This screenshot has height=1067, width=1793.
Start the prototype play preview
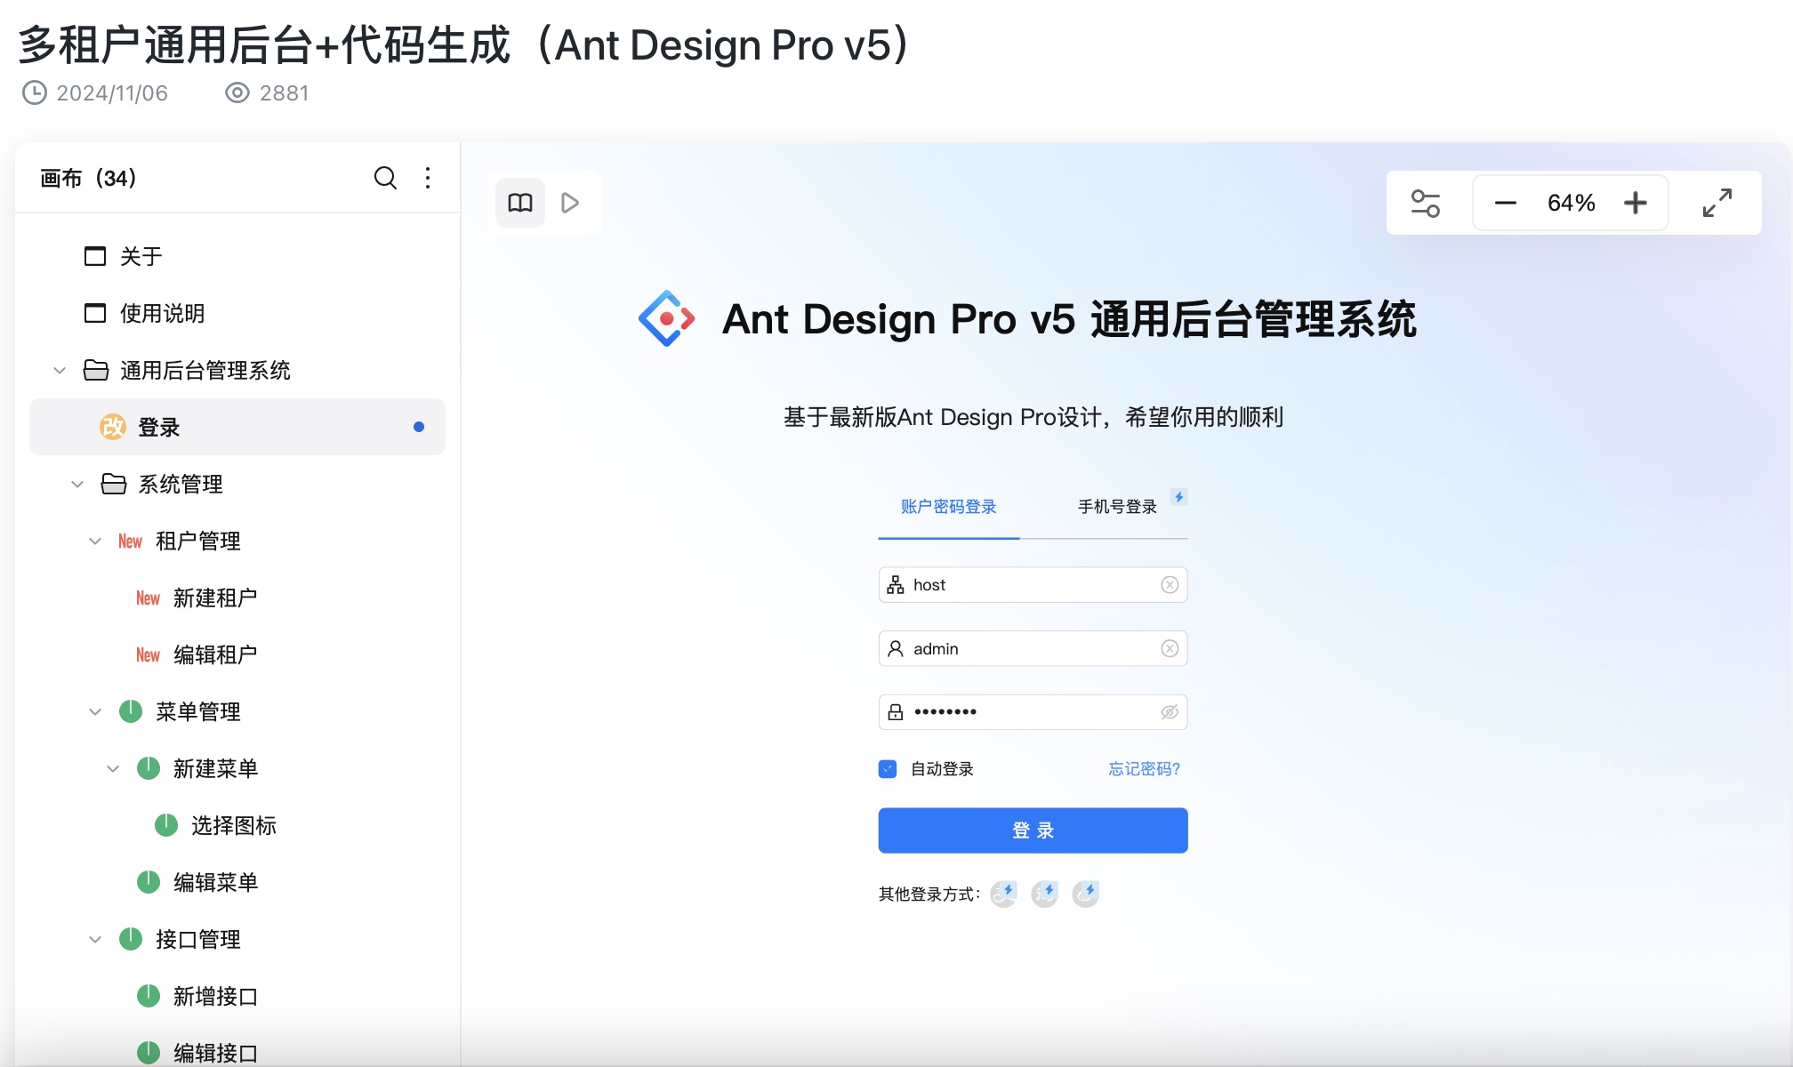click(x=570, y=203)
